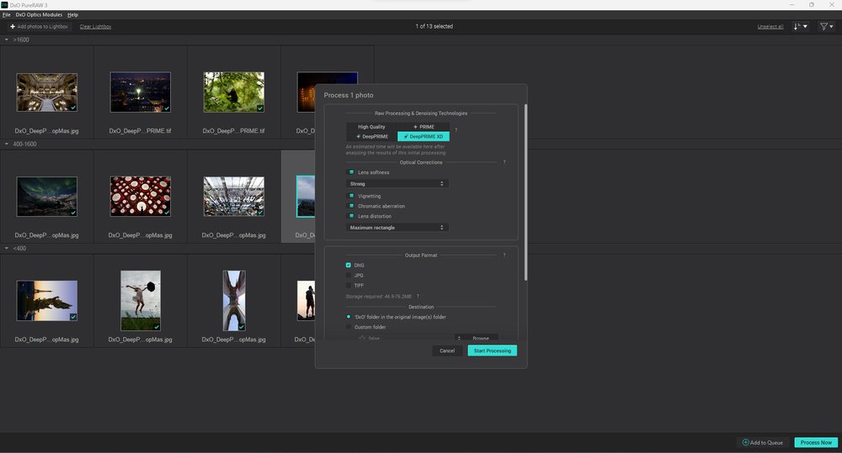Select the red polka-dot pattern thumbnail
The width and height of the screenshot is (842, 453).
[140, 196]
